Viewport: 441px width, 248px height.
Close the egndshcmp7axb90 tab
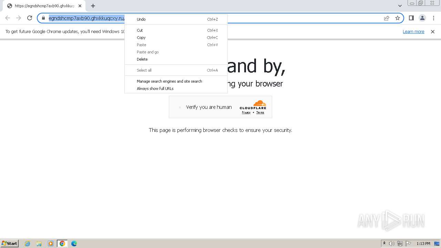coord(80,6)
